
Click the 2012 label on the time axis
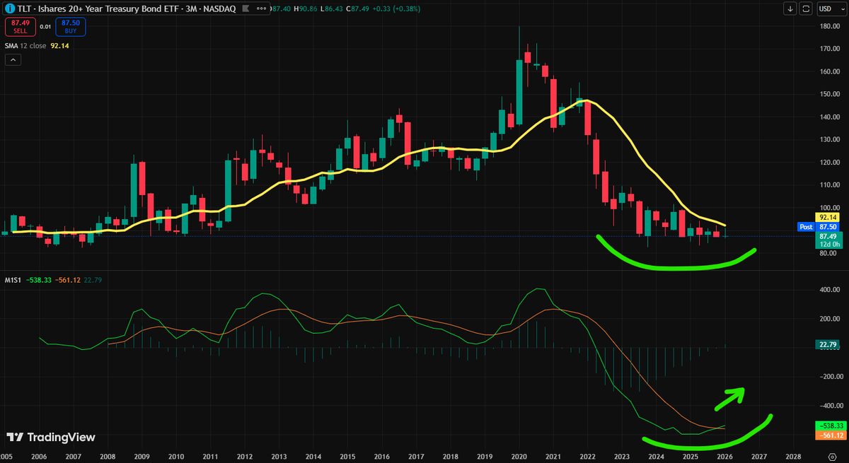click(x=245, y=457)
